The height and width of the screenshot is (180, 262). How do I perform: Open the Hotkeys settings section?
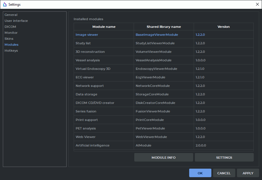tap(11, 51)
